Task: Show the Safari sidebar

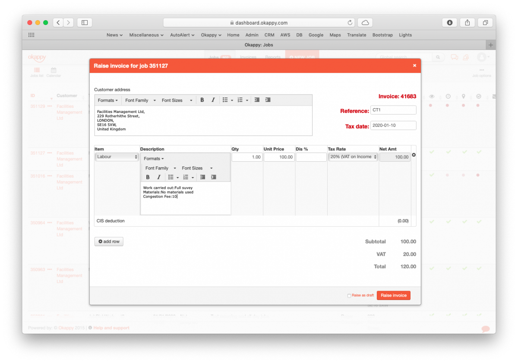Action: (85, 22)
